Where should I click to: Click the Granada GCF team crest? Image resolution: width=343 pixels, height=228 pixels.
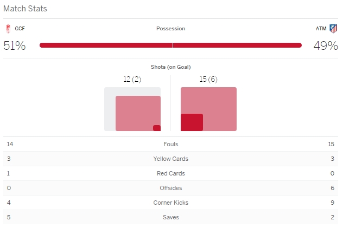pyautogui.click(x=8, y=29)
